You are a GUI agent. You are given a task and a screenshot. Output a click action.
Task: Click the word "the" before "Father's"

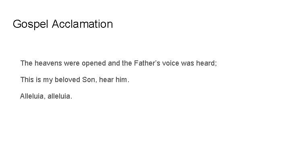click(127, 63)
